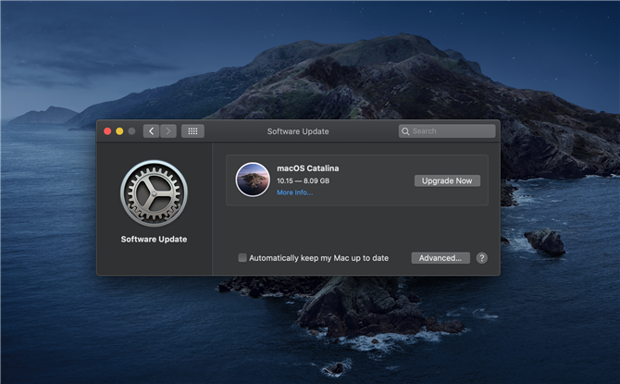
Task: Click the Software Update label under gear
Action: point(154,240)
